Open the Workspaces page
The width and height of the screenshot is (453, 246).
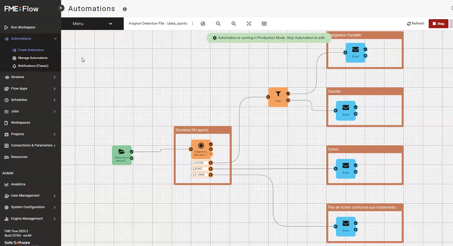click(x=20, y=123)
